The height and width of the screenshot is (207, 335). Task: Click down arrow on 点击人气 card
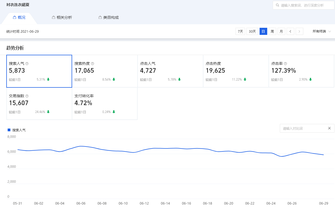pos(180,80)
